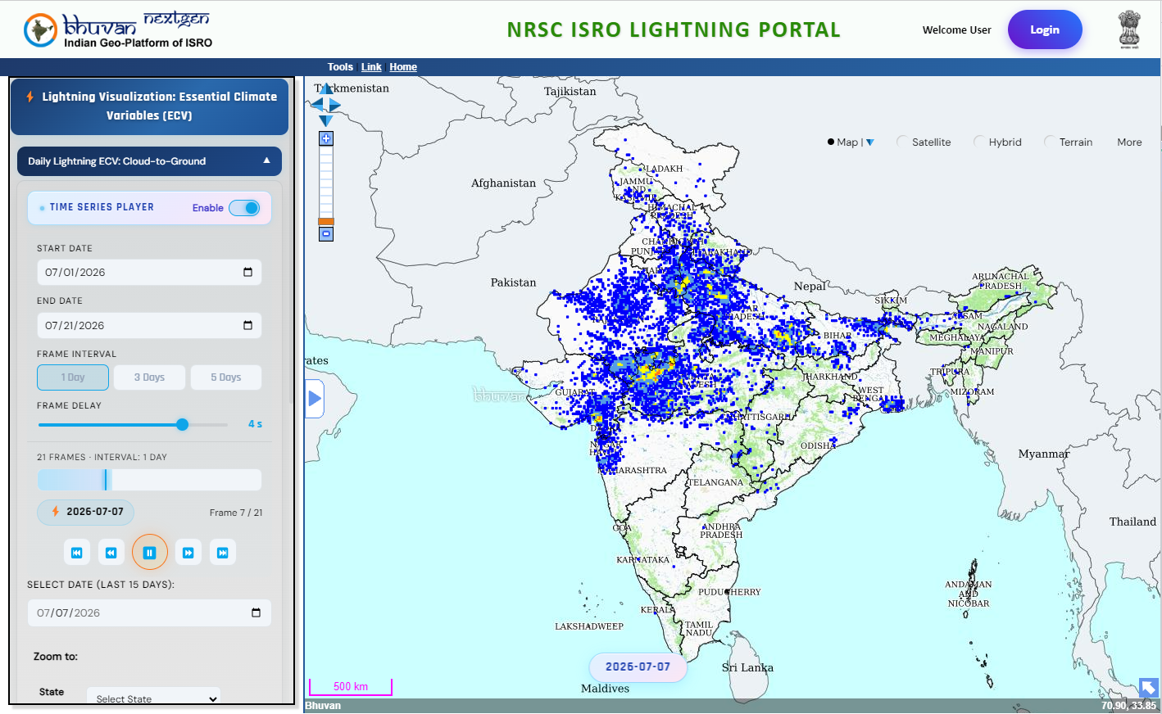1162x714 pixels.
Task: Adjust the Frame Delay slider handle
Action: pos(182,424)
